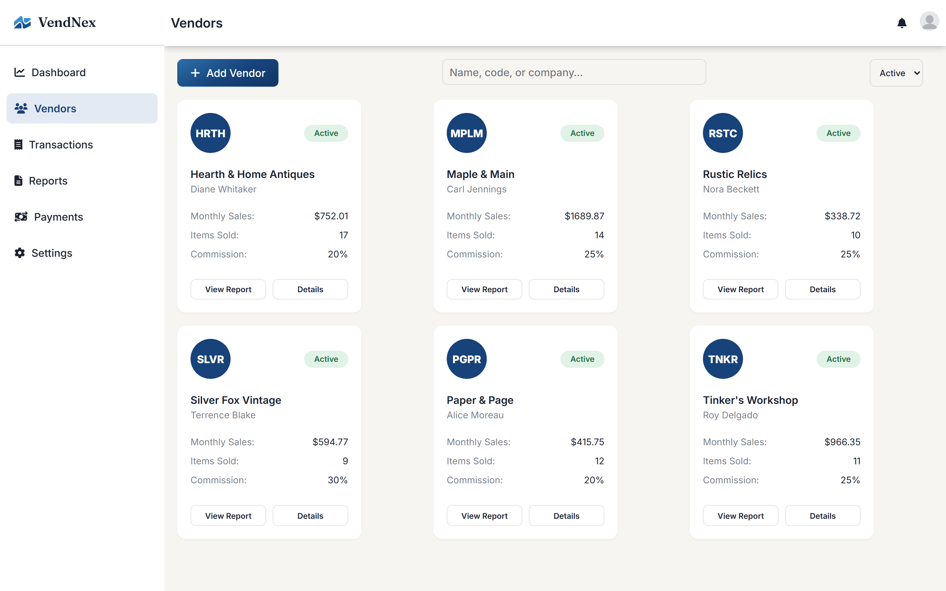This screenshot has height=591, width=946.
Task: Open Reports section
Action: coord(82,181)
